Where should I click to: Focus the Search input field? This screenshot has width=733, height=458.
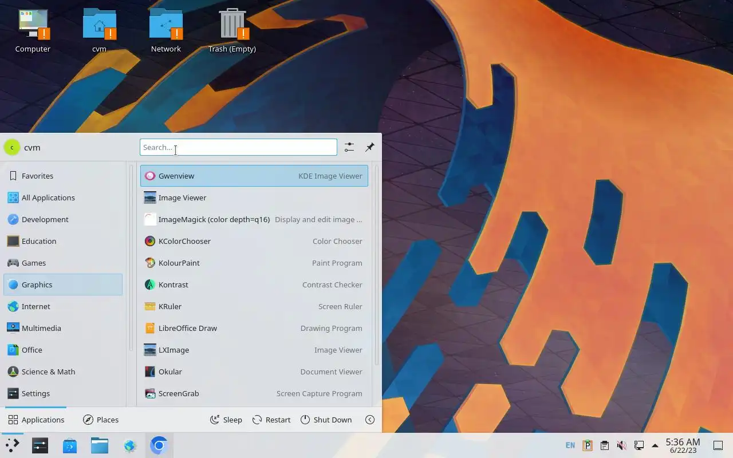tap(238, 147)
